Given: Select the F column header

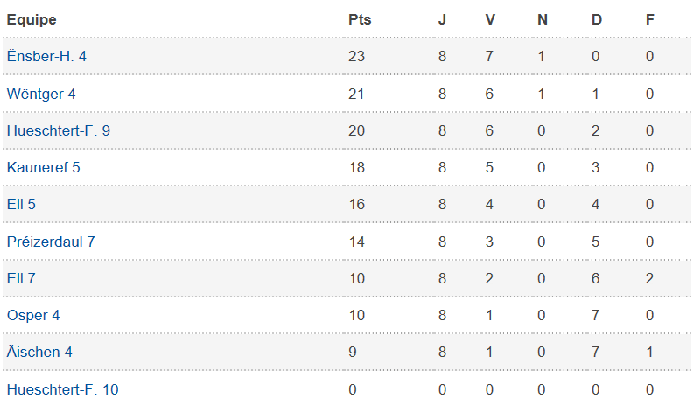Looking at the screenshot, I should pos(649,20).
